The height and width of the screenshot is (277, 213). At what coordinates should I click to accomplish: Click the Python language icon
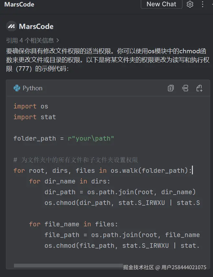point(17,88)
